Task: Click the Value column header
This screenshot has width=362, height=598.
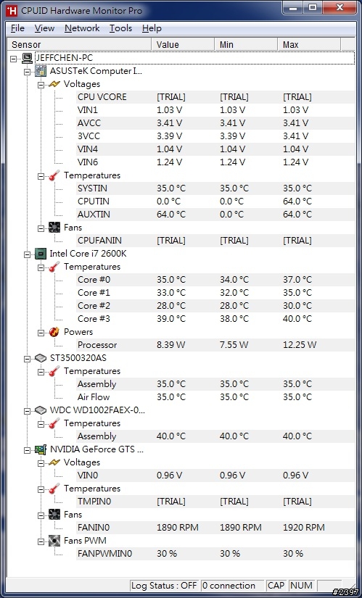Action: point(183,45)
